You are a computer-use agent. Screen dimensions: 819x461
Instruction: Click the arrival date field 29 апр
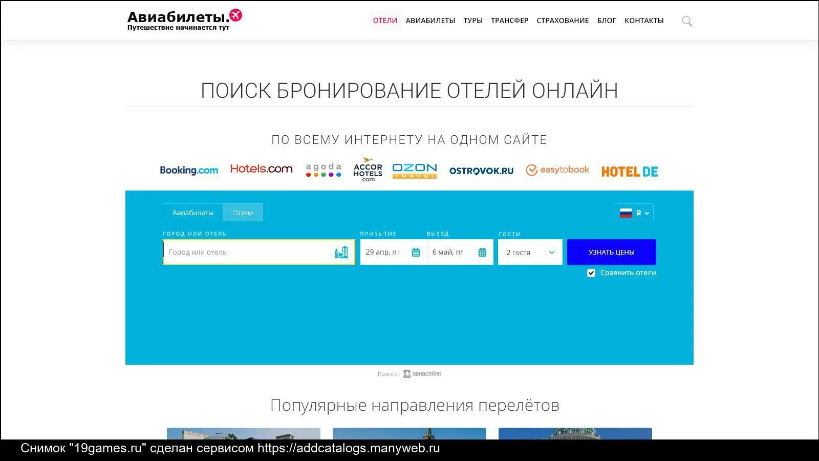[x=393, y=252]
